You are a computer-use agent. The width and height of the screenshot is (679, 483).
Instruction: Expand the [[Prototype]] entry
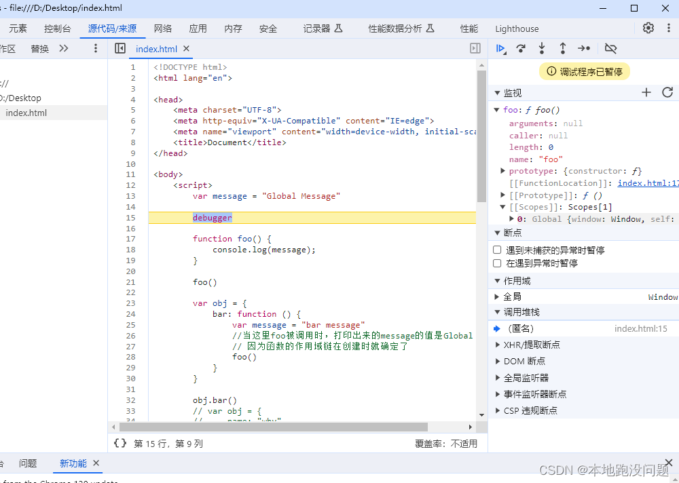pyautogui.click(x=502, y=195)
